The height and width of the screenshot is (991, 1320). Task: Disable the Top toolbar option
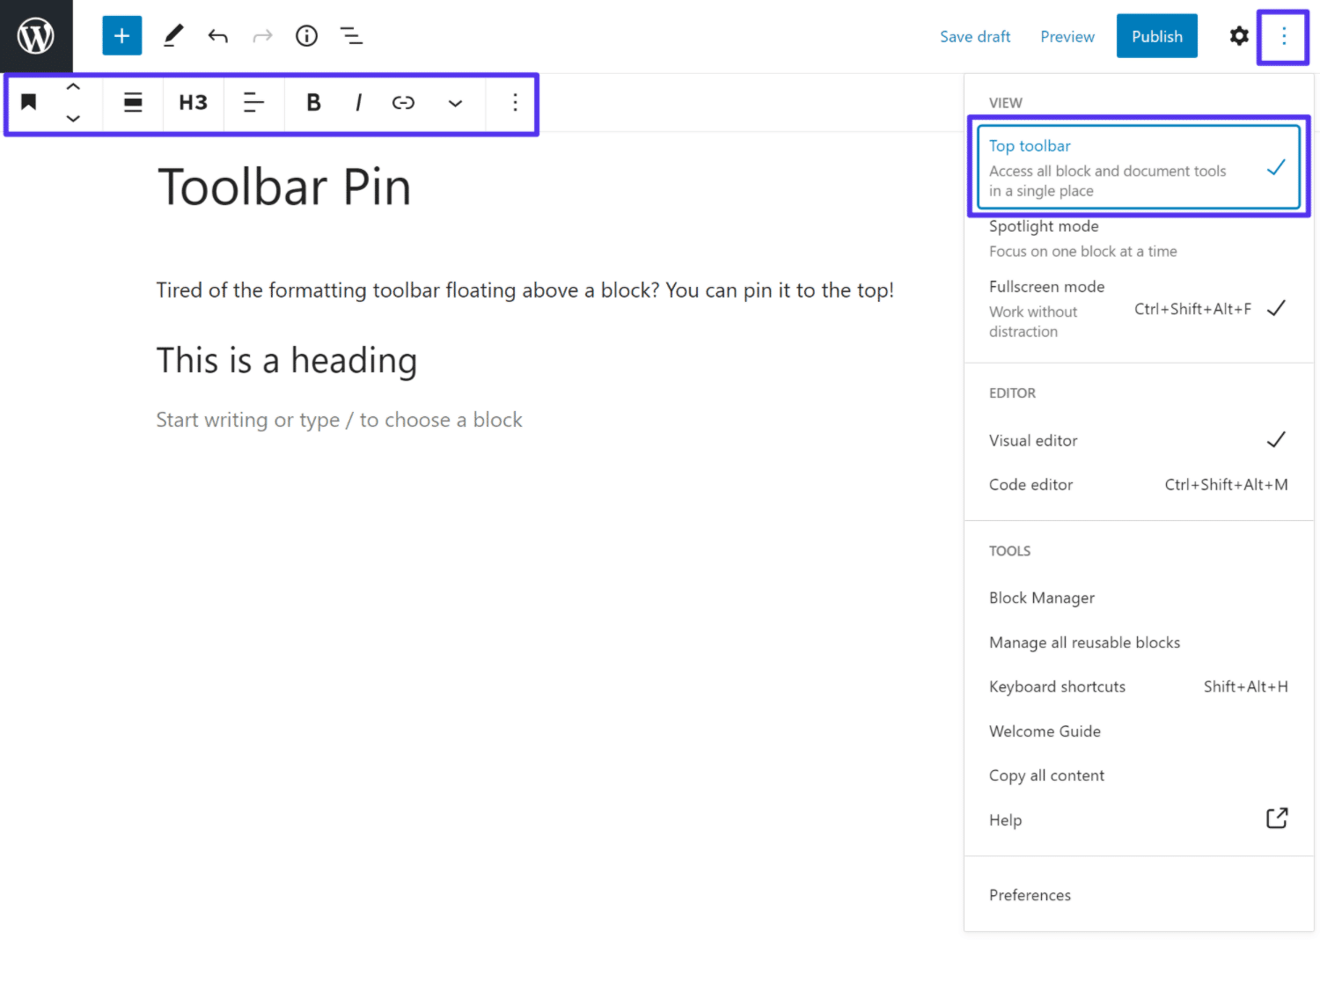point(1030,145)
